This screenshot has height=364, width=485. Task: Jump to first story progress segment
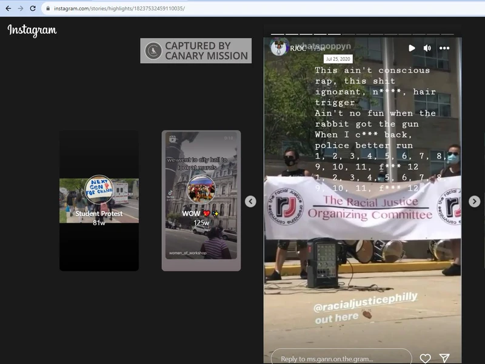(277, 35)
